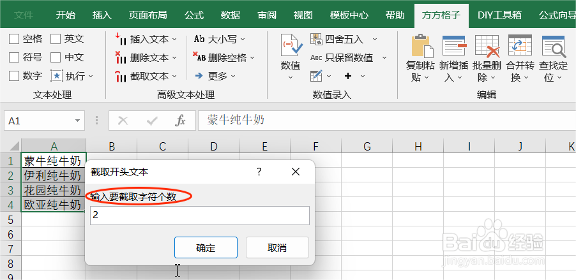The image size is (576, 280).
Task: Click the 确定 (OK) button
Action: pos(206,247)
